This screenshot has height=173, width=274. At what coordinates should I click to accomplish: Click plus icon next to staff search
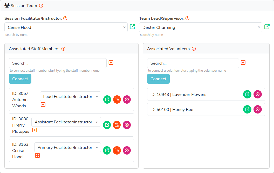coord(111,62)
